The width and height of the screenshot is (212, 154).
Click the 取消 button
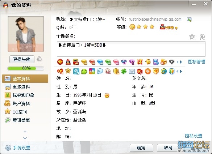coord(168,148)
